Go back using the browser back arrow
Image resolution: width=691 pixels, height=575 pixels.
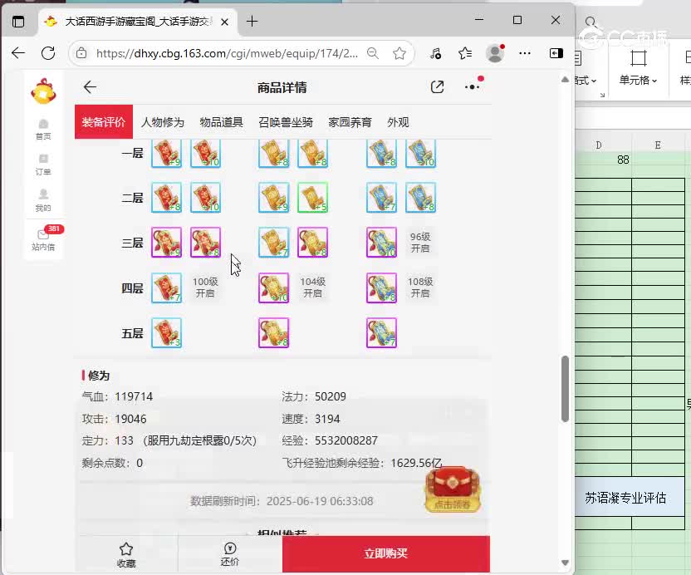[x=18, y=53]
